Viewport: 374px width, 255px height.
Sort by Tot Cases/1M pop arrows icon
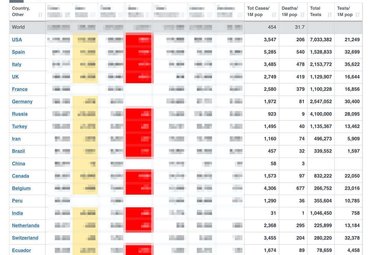[274, 15]
